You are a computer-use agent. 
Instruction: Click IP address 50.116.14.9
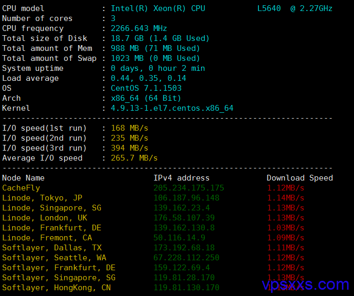[179, 238]
